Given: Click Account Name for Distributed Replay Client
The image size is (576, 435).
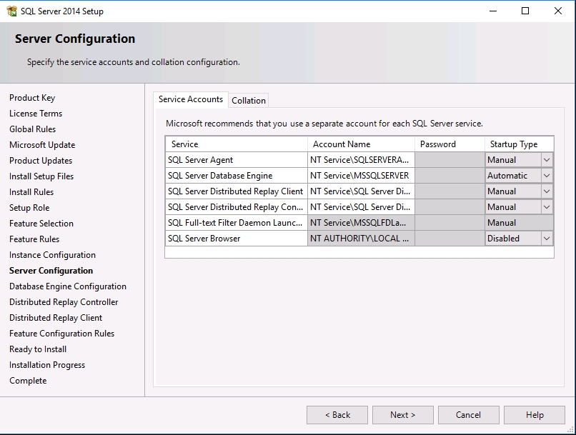Looking at the screenshot, I should click(361, 191).
